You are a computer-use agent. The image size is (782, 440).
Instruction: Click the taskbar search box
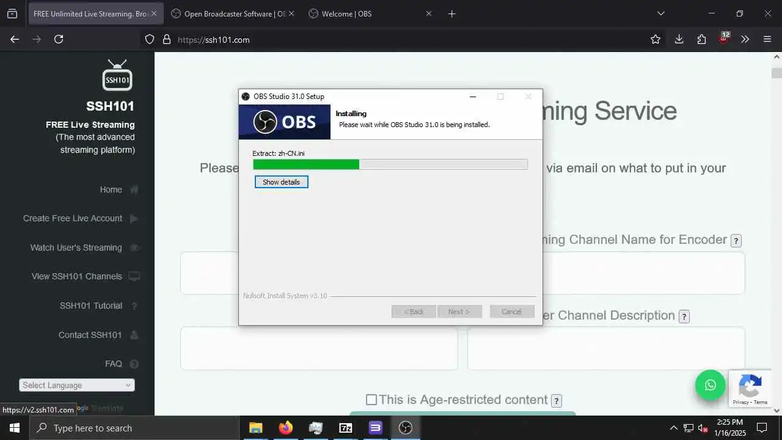[x=134, y=428]
